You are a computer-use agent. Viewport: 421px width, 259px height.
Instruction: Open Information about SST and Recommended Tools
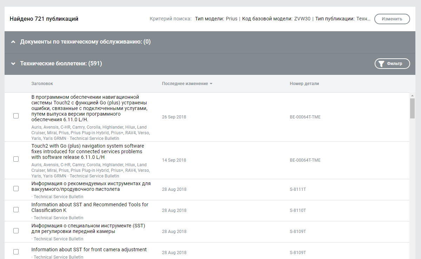click(90, 207)
